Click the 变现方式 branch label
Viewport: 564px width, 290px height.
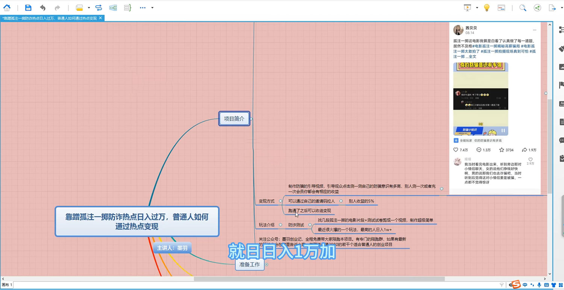[267, 201]
